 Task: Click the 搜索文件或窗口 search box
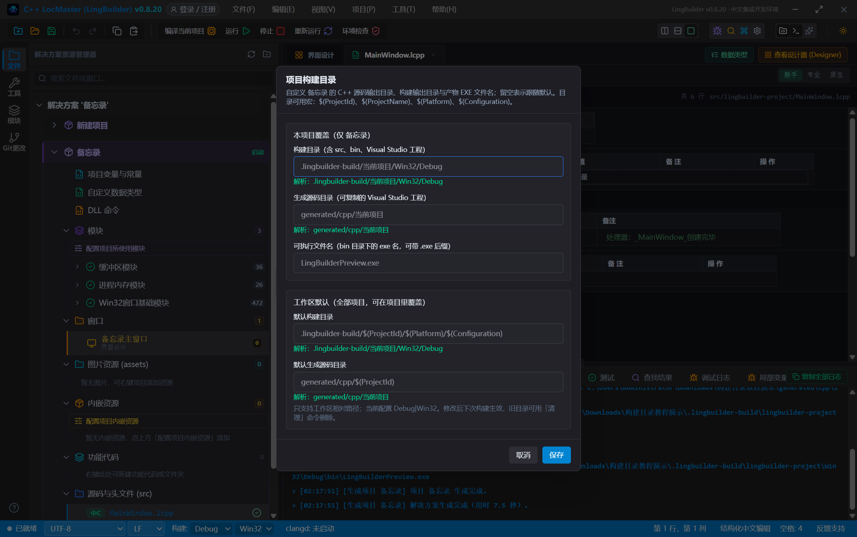pyautogui.click(x=153, y=79)
